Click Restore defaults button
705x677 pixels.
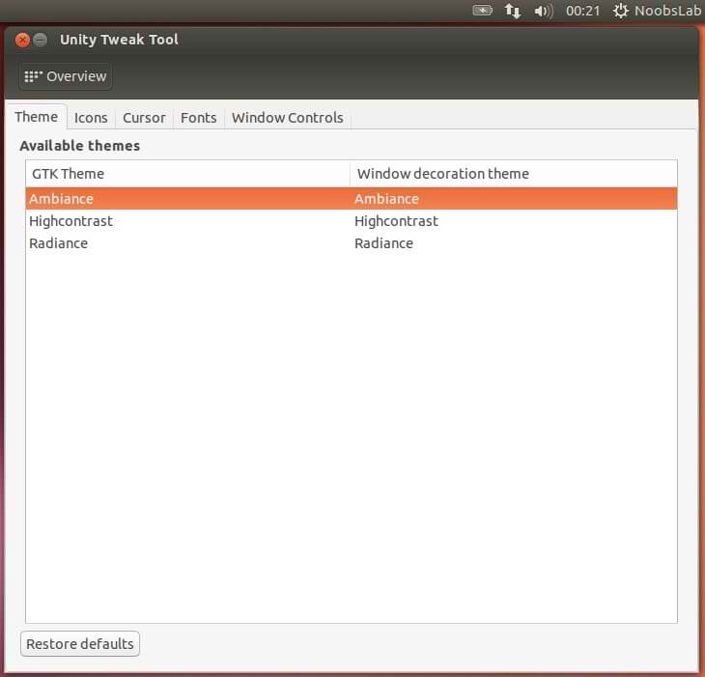point(80,644)
